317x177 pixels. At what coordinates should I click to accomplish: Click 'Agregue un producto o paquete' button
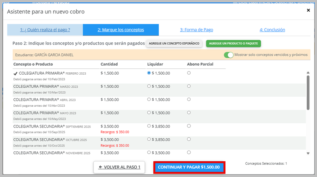233,43
